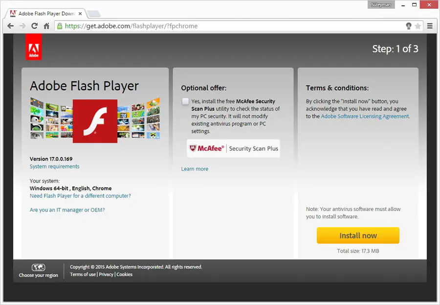Go to browser Home icon

46,26
